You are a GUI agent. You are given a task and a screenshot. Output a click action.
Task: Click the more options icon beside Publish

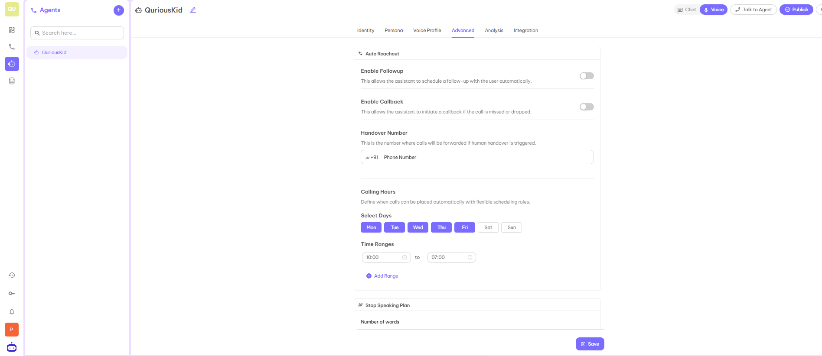tap(819, 10)
